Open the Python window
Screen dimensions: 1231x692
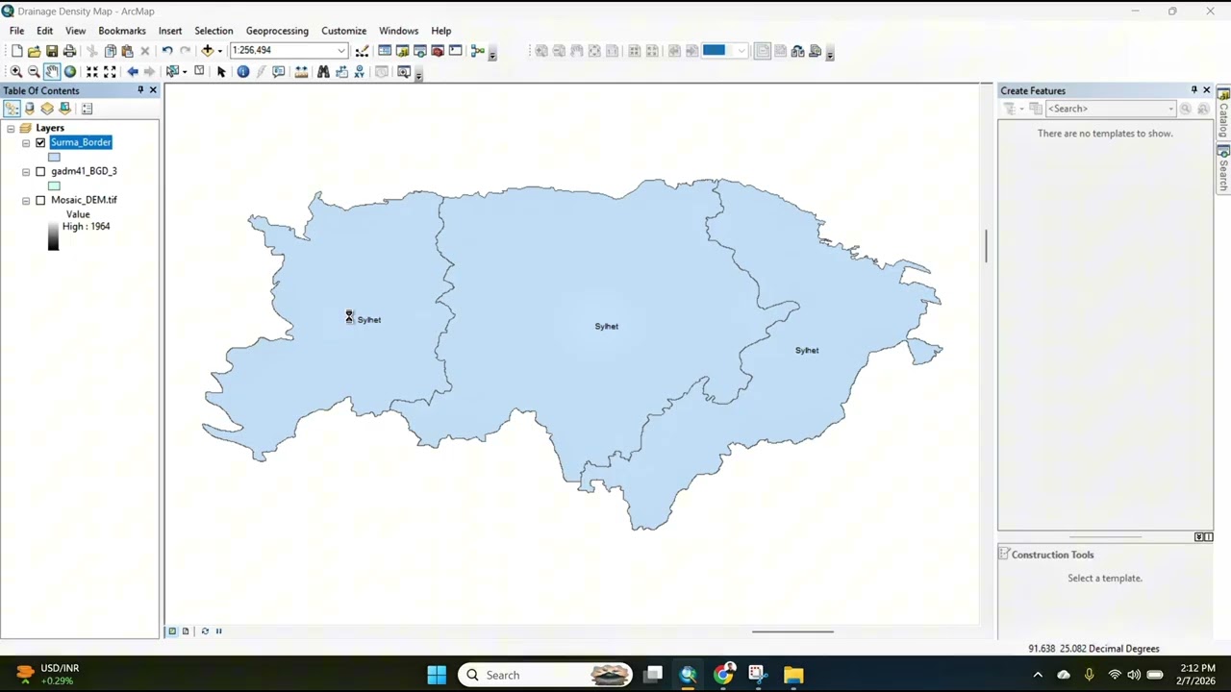tap(455, 50)
